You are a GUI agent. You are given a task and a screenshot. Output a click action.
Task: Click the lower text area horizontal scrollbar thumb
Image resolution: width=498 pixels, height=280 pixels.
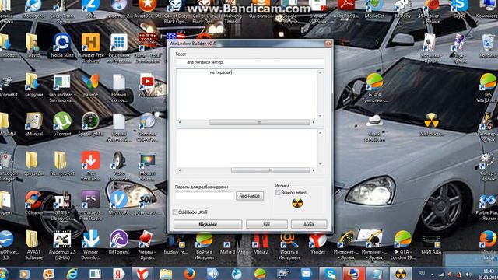point(270,170)
